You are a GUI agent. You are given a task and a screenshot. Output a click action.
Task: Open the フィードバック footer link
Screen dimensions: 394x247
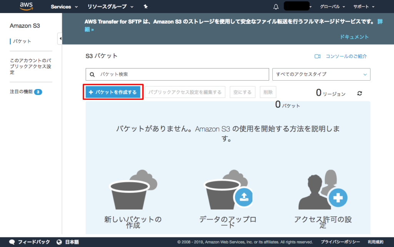34,242
